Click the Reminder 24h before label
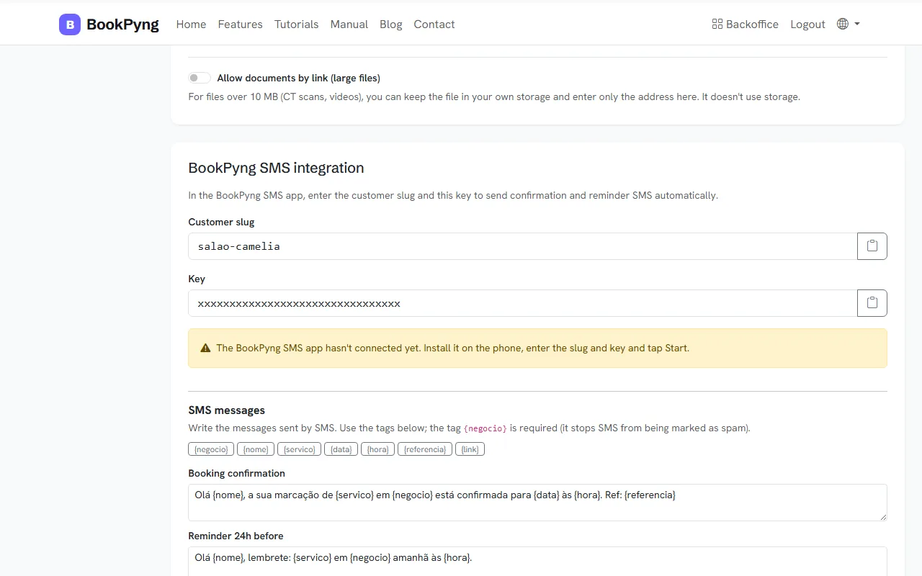Viewport: 922px width, 576px height. pyautogui.click(x=236, y=536)
